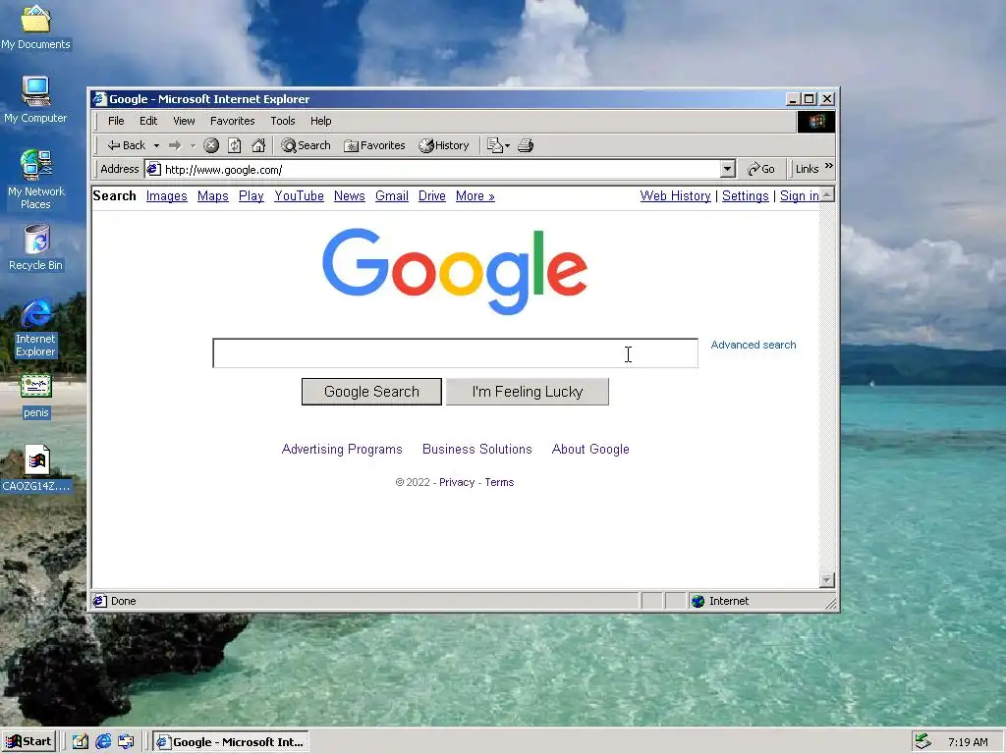Click the Forward arrow button
1006x754 pixels.
175,145
